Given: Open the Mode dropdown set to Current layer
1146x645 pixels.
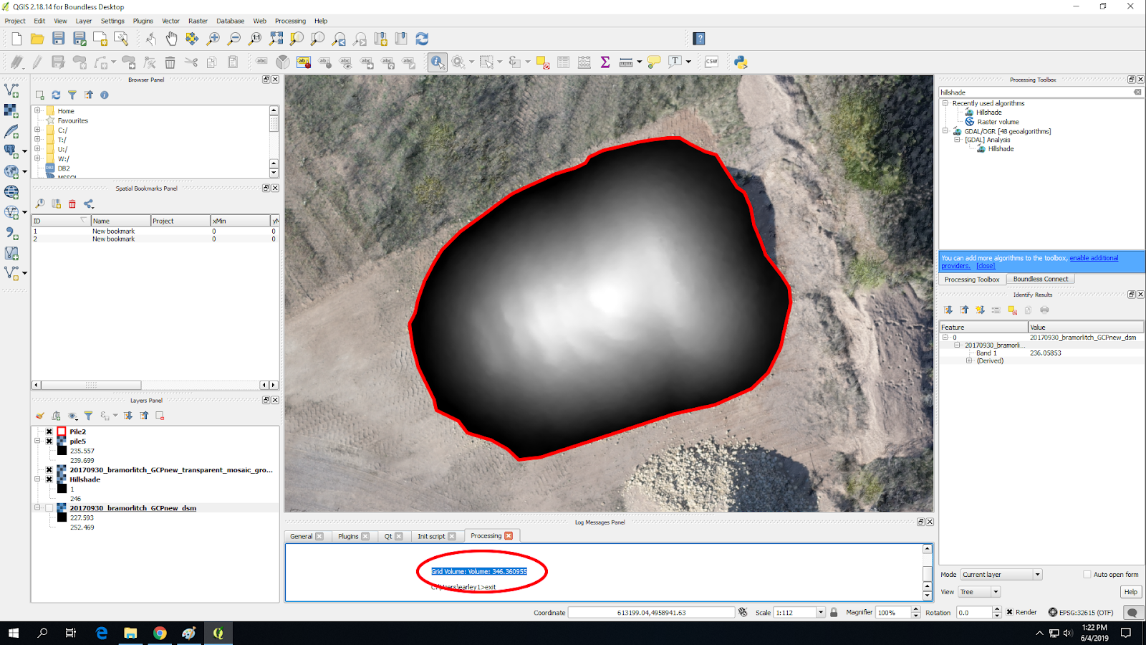Looking at the screenshot, I should [1000, 574].
